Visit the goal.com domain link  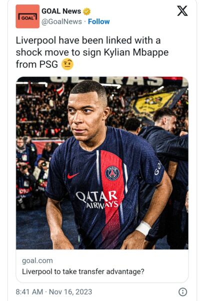tap(37, 260)
